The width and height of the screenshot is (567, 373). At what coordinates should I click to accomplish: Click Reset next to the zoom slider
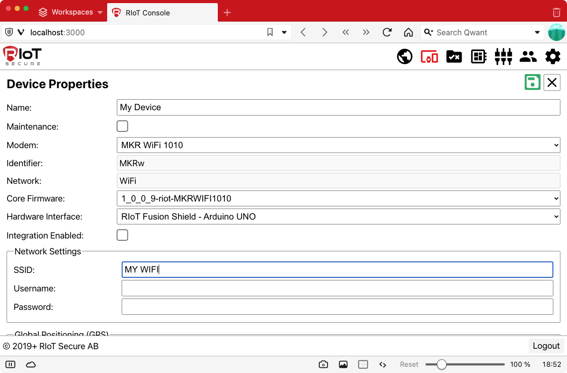(409, 365)
